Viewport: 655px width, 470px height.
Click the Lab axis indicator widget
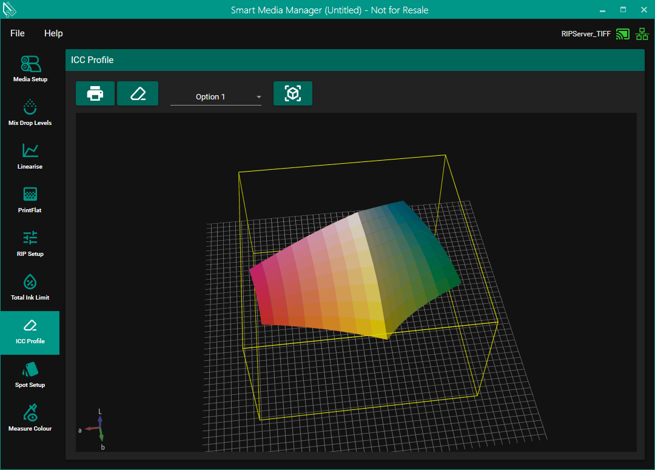coord(100,429)
